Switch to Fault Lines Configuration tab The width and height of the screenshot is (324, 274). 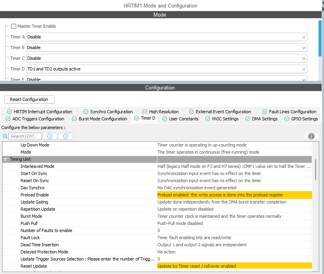coord(289,112)
